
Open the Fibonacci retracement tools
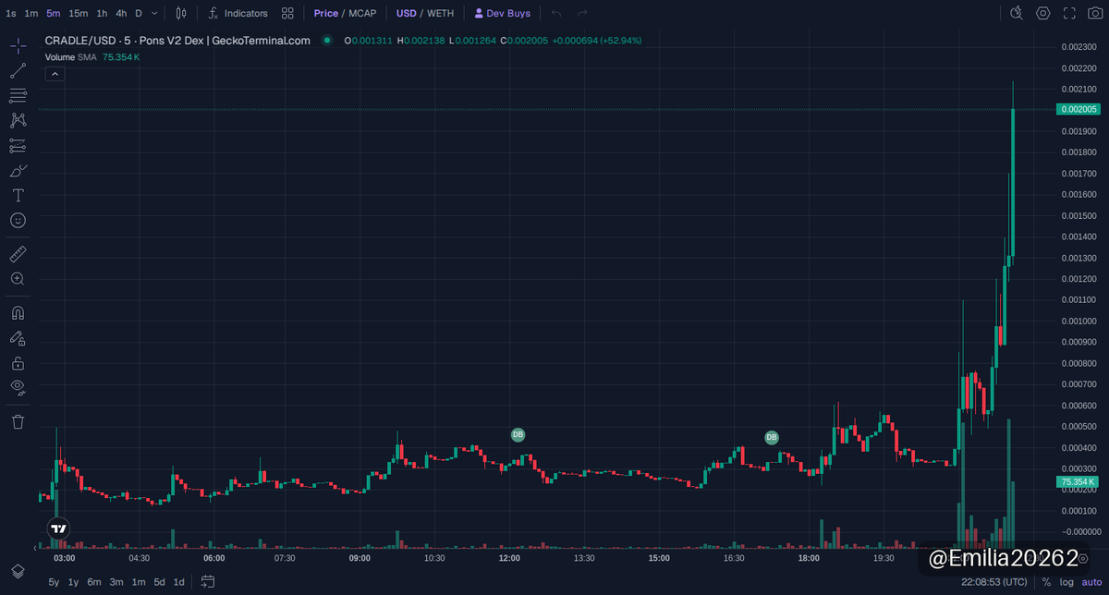coord(18,96)
